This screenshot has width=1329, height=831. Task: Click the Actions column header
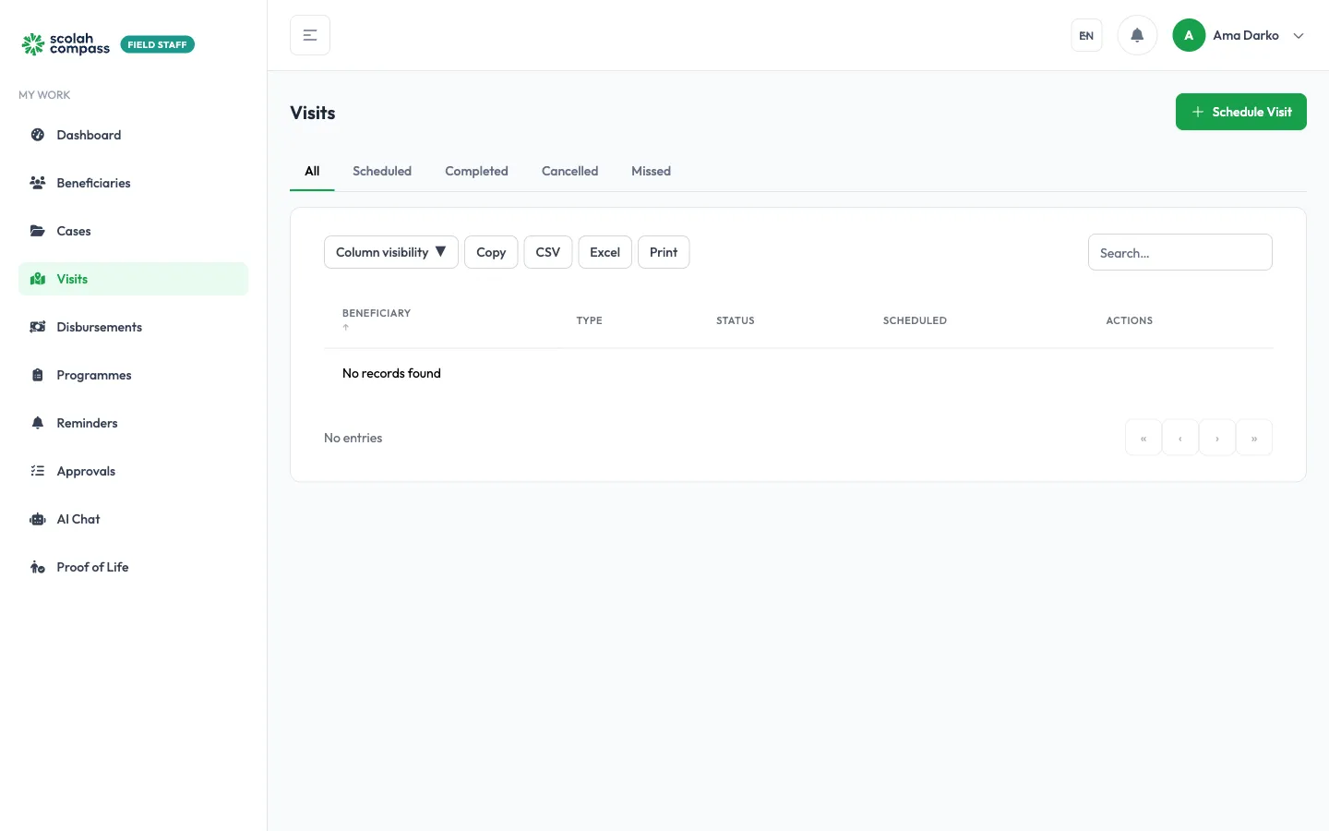pos(1130,320)
